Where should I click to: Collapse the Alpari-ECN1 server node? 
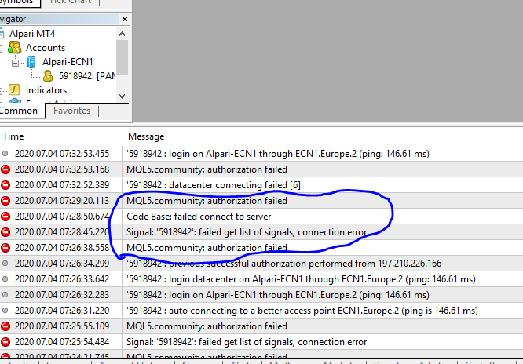click(x=15, y=62)
